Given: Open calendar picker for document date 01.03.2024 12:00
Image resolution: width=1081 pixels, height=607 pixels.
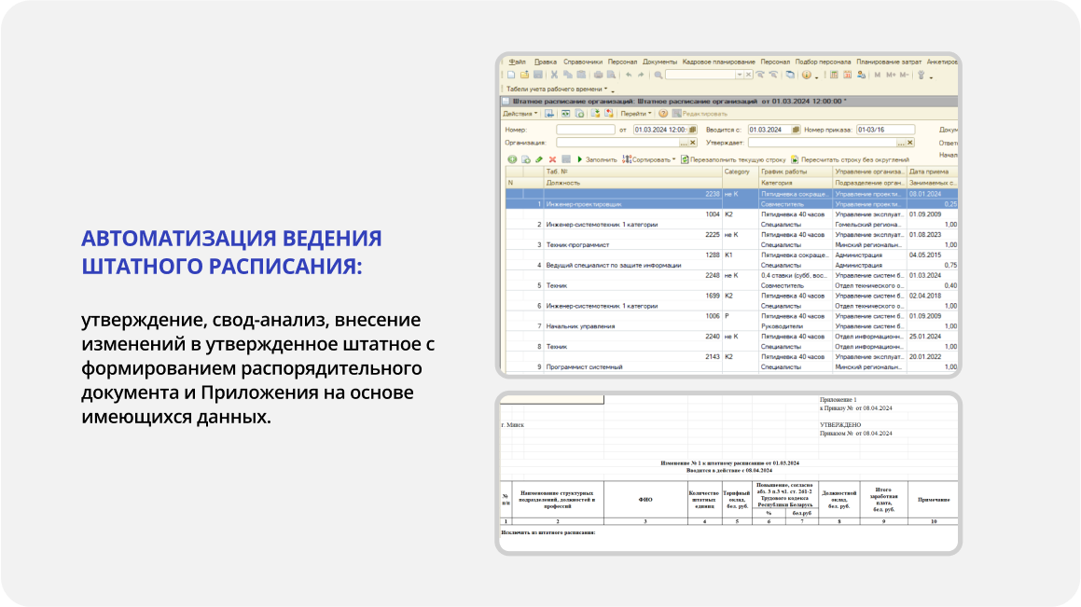Looking at the screenshot, I should (x=693, y=130).
